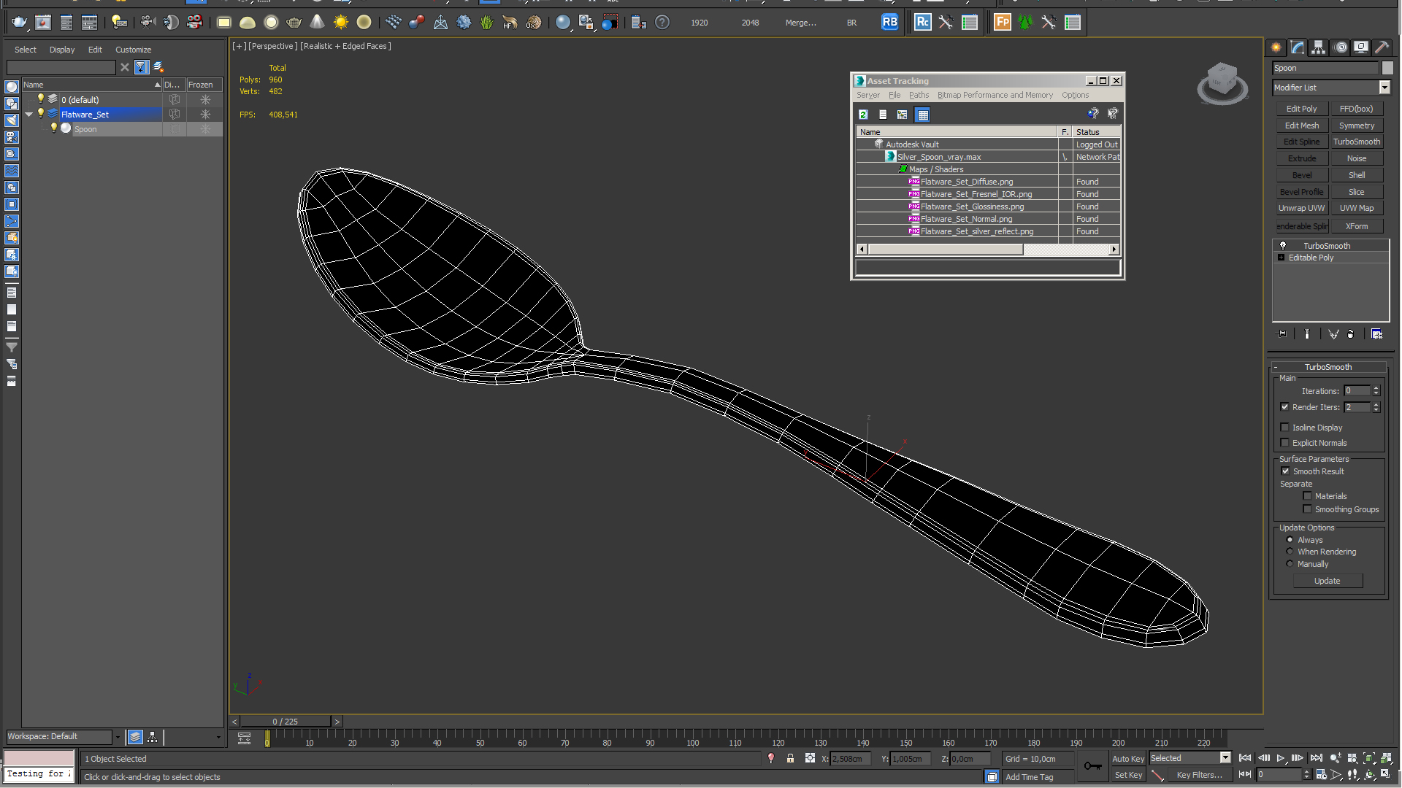Collapse the Flatware_Set layer tree
This screenshot has height=788, width=1402.
click(29, 115)
